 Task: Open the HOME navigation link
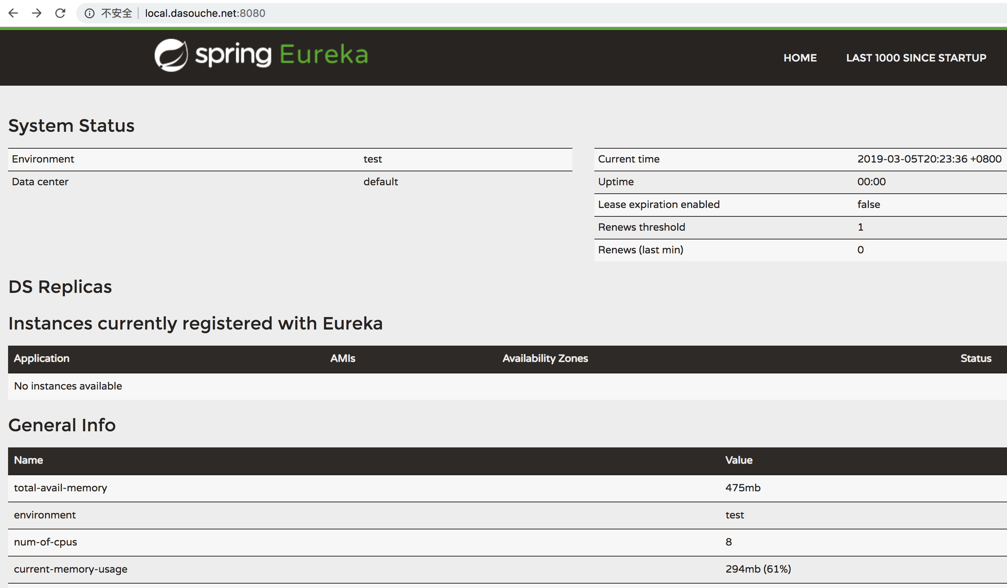(x=800, y=58)
